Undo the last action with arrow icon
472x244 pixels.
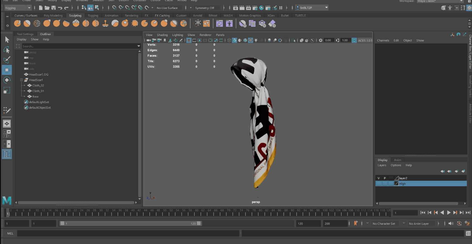coord(60,8)
